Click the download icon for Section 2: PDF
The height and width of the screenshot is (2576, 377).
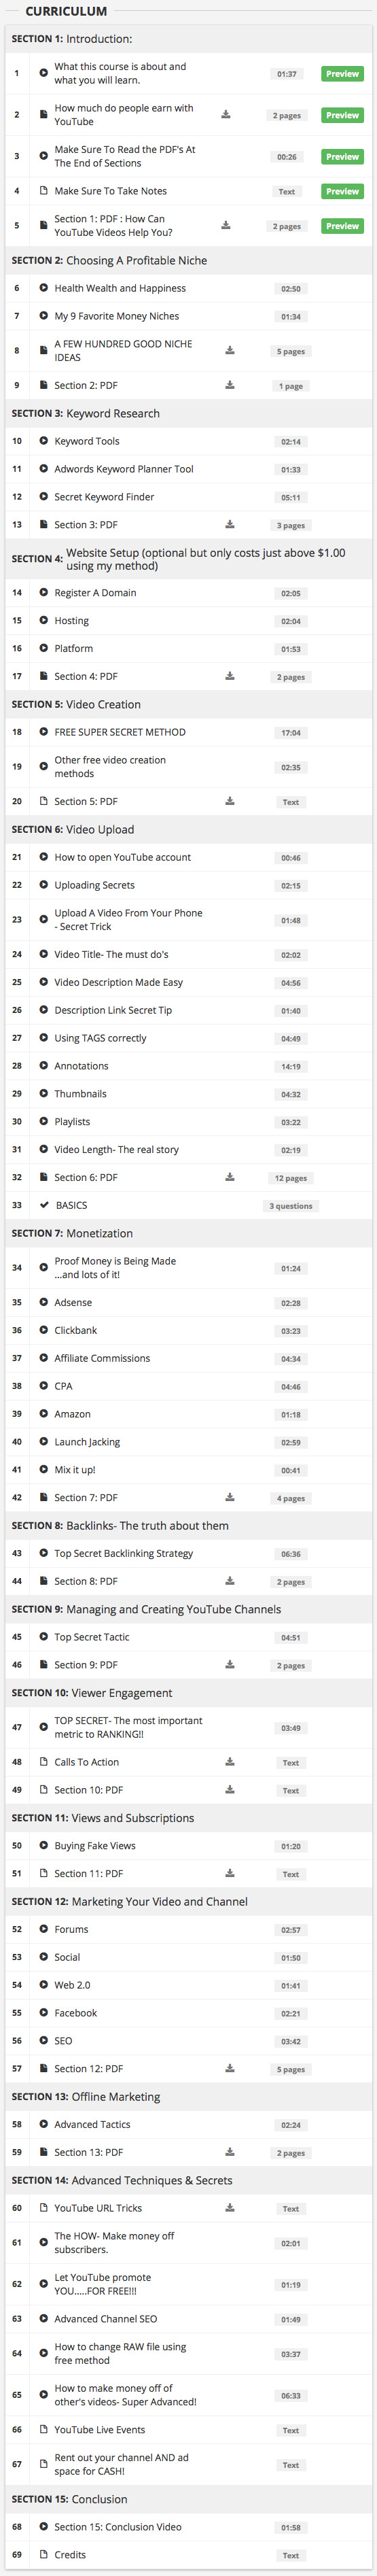[230, 385]
